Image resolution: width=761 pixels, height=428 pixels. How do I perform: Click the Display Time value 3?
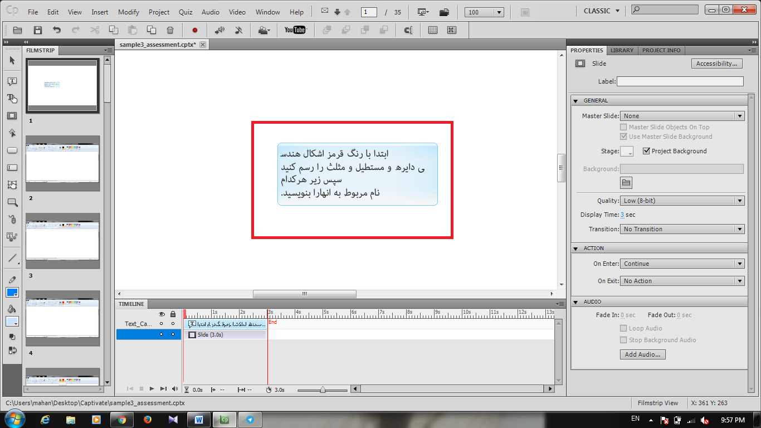click(x=622, y=215)
